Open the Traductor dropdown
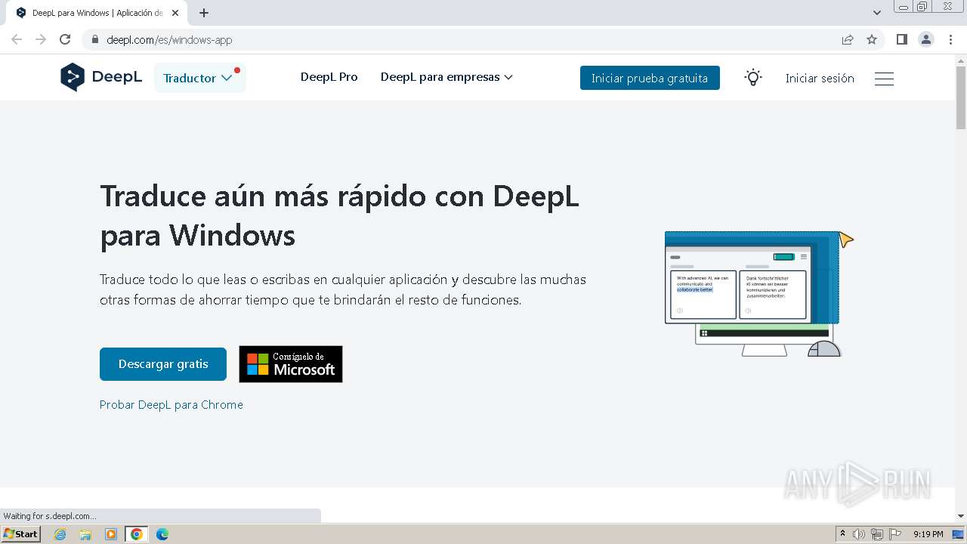 tap(200, 78)
